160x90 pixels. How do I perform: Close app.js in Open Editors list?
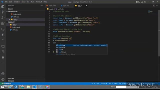click(x=9, y=19)
